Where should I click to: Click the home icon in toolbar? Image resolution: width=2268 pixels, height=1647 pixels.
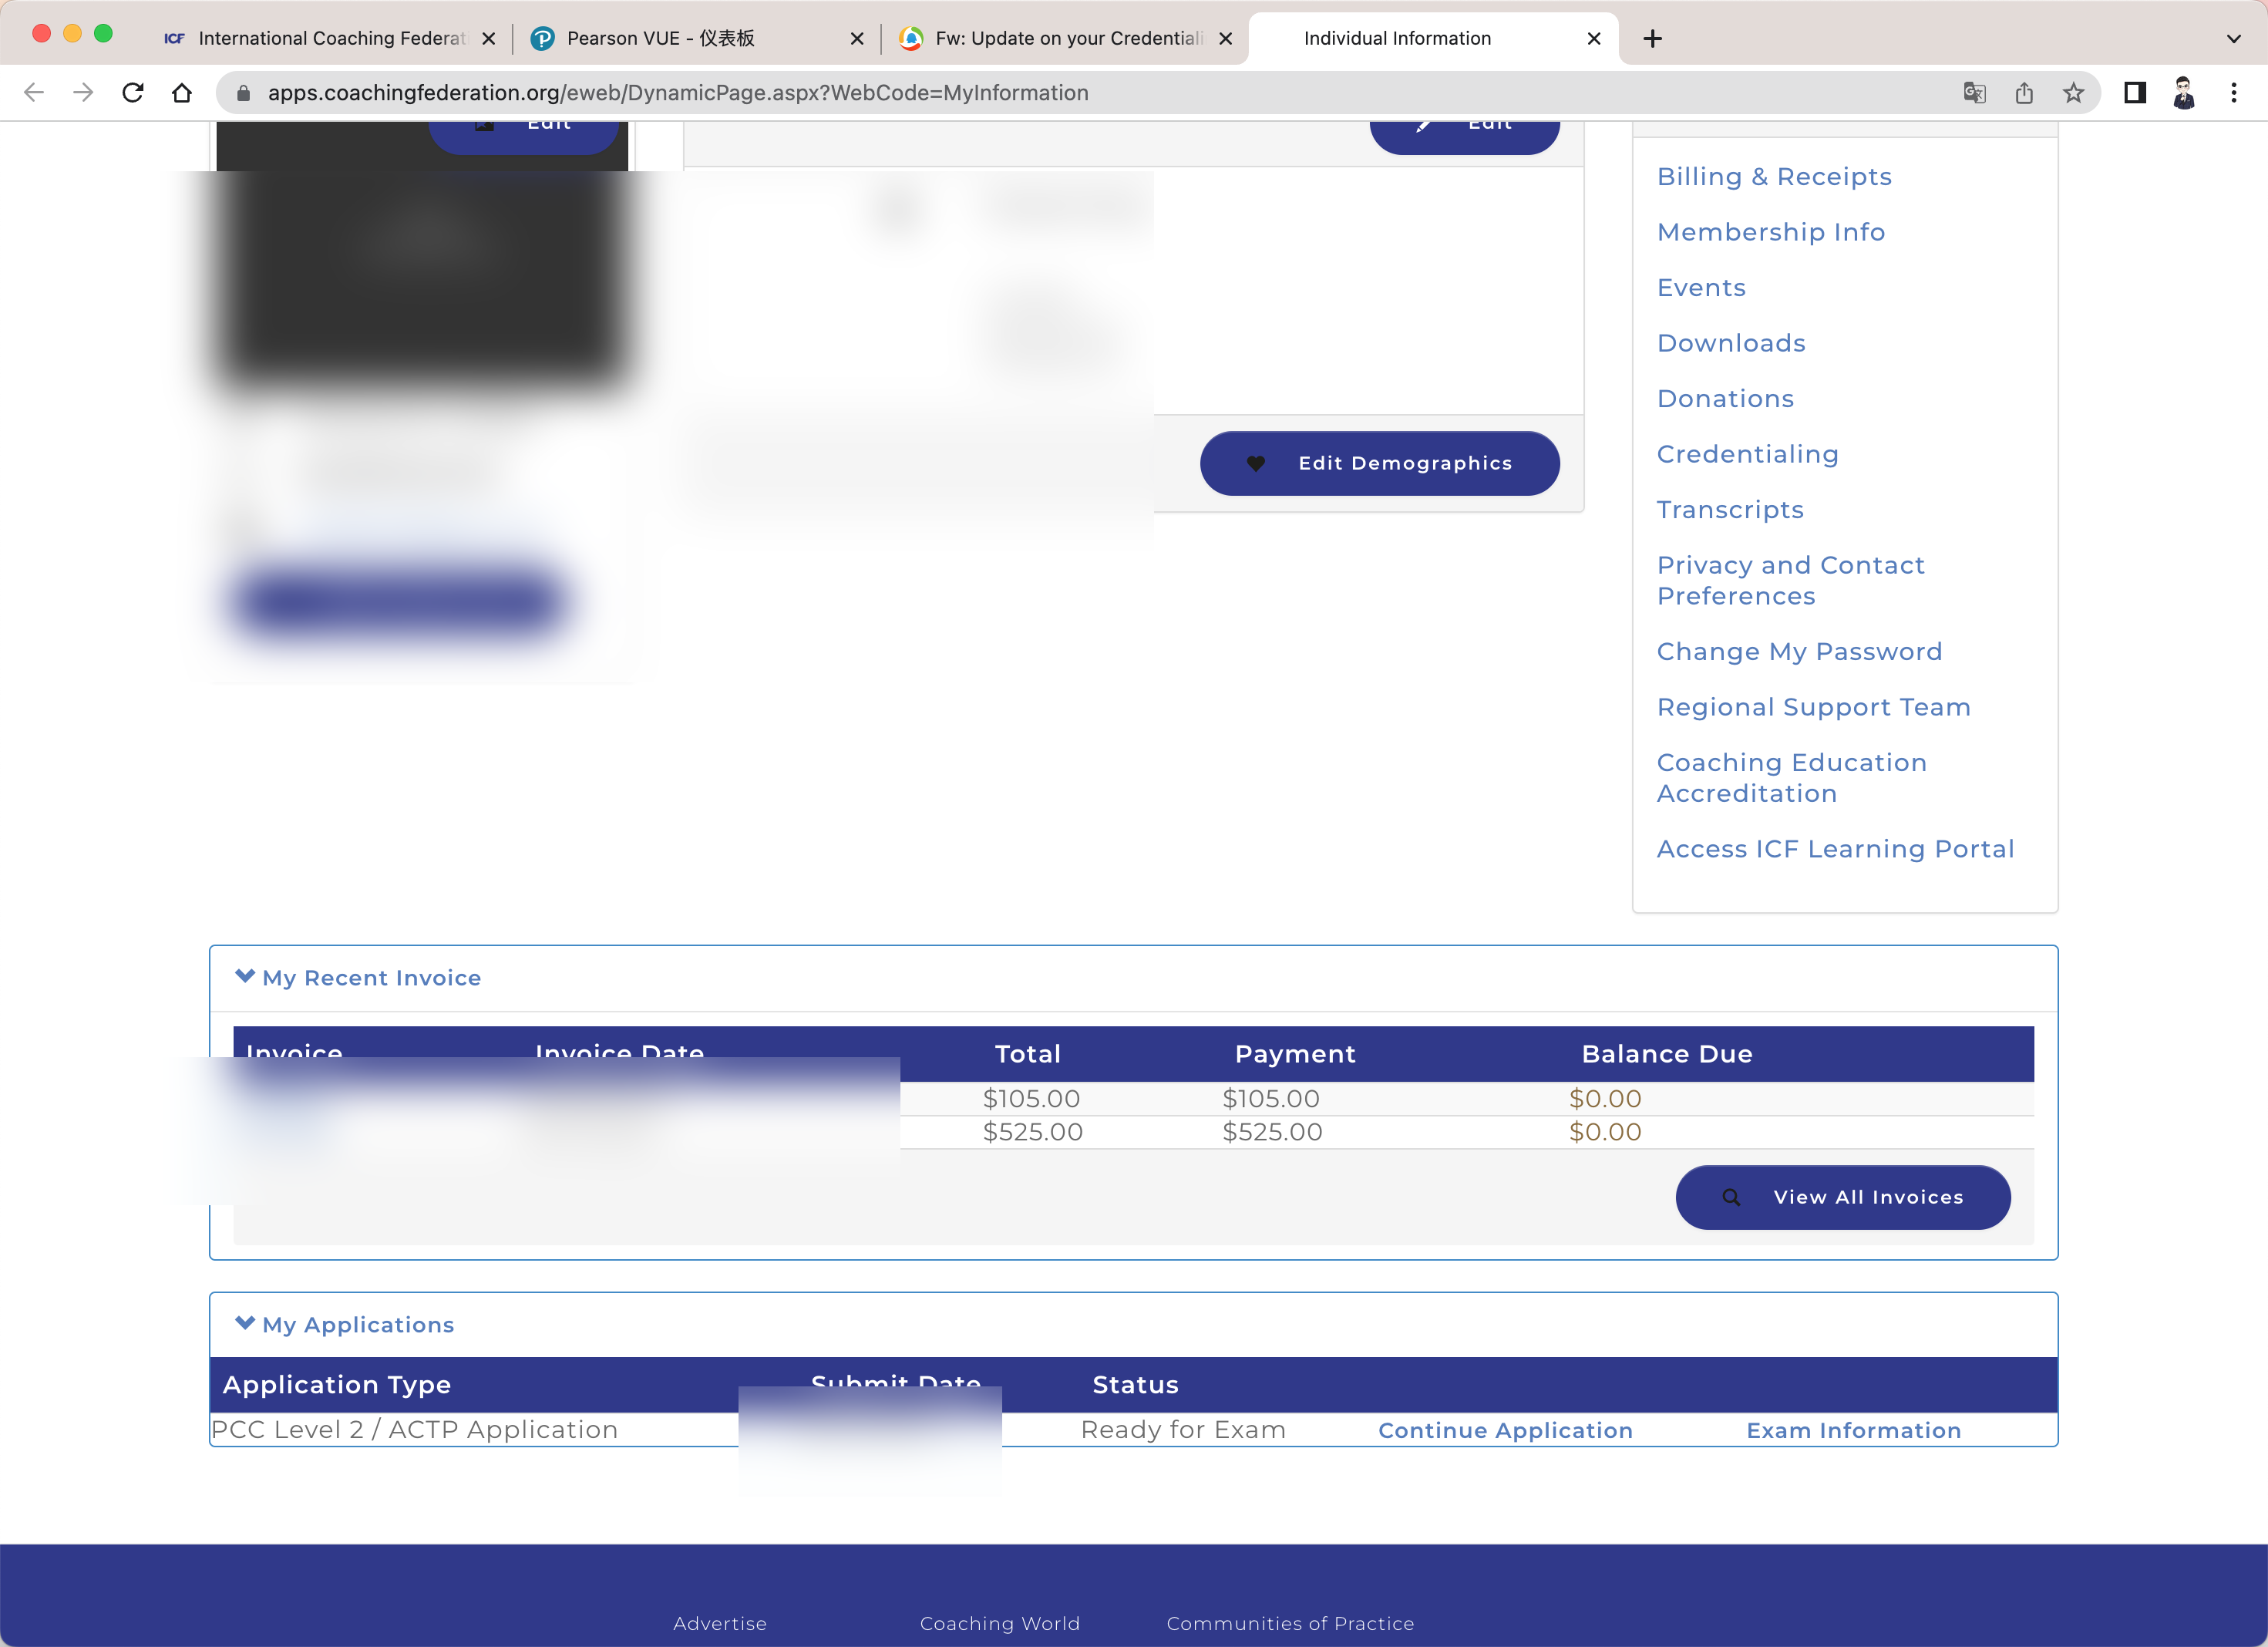click(181, 93)
